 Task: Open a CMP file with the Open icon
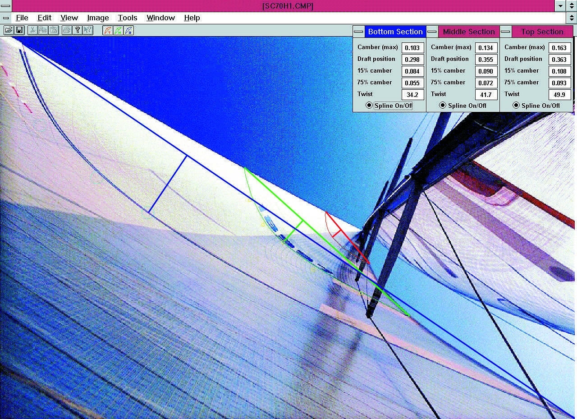[10, 30]
